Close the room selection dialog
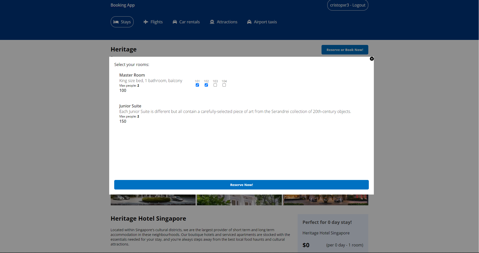Image resolution: width=479 pixels, height=253 pixels. [372, 58]
